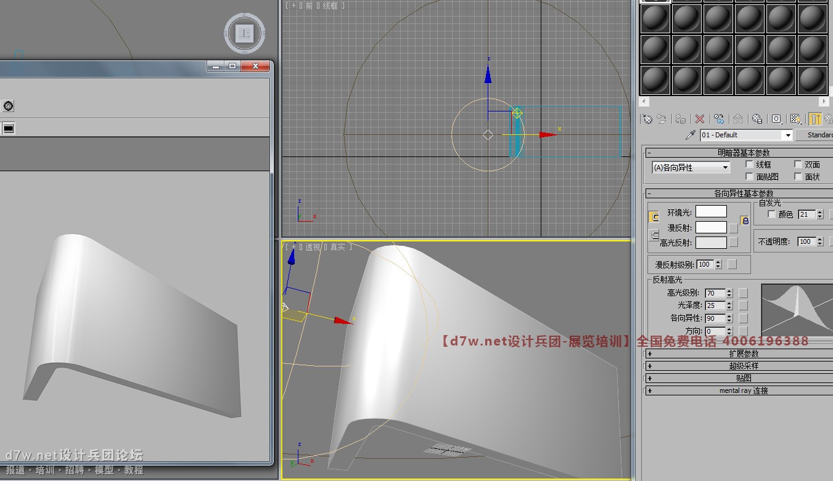Click the map button beside 高光级别
Screen dimensions: 833x481
743,293
